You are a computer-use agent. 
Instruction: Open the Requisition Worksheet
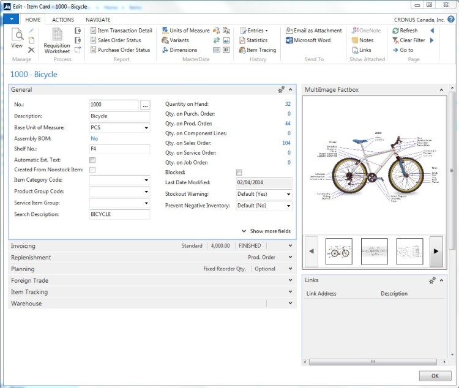(57, 41)
